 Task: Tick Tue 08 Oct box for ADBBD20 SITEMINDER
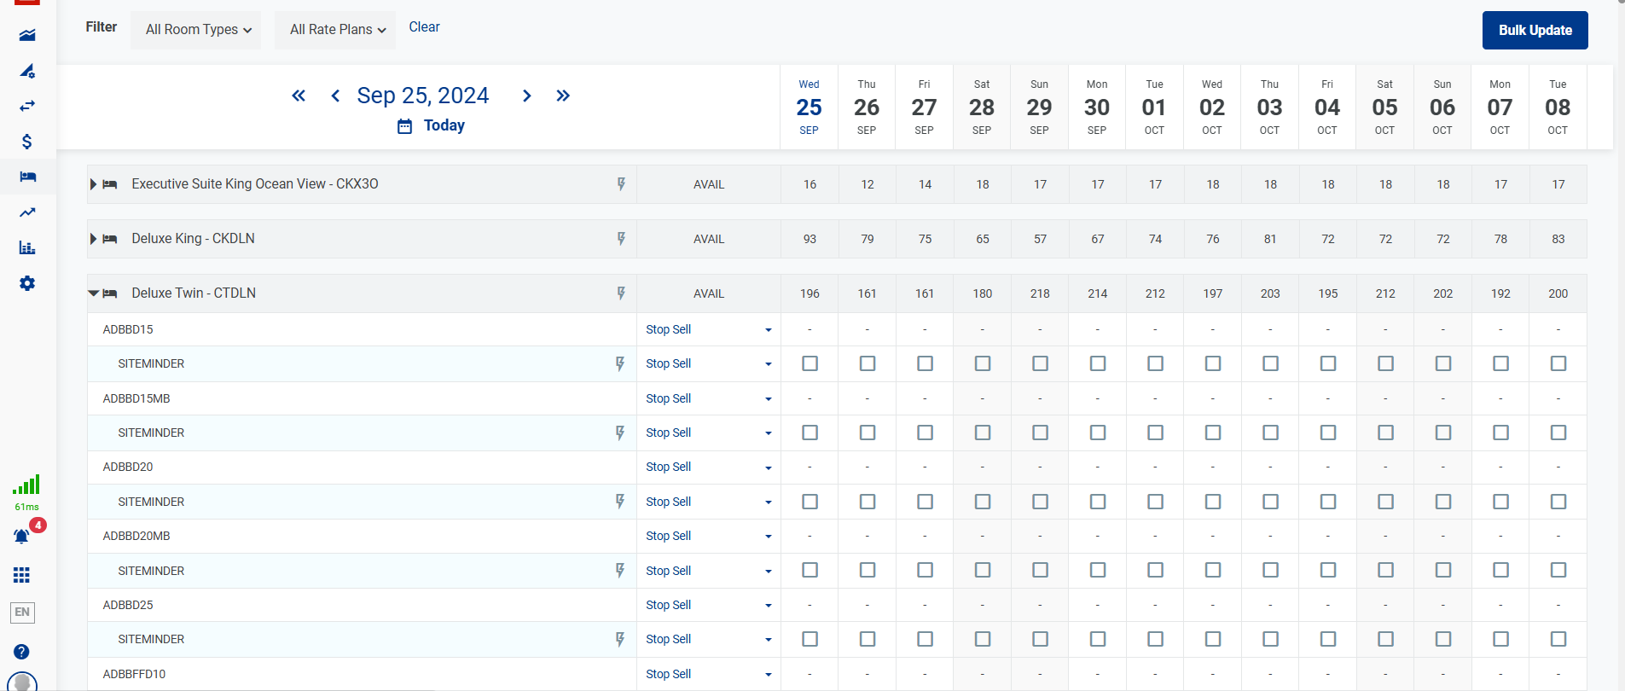tap(1558, 502)
